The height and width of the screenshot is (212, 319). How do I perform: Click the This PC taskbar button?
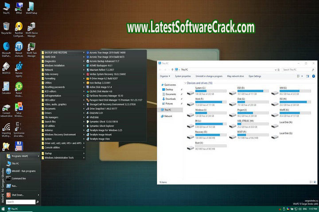[x=20, y=209]
